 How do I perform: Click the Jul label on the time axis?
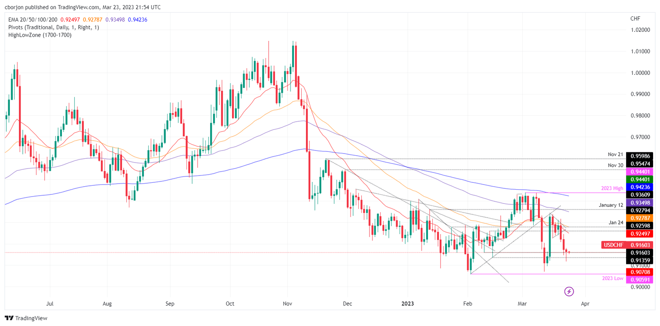(50, 304)
